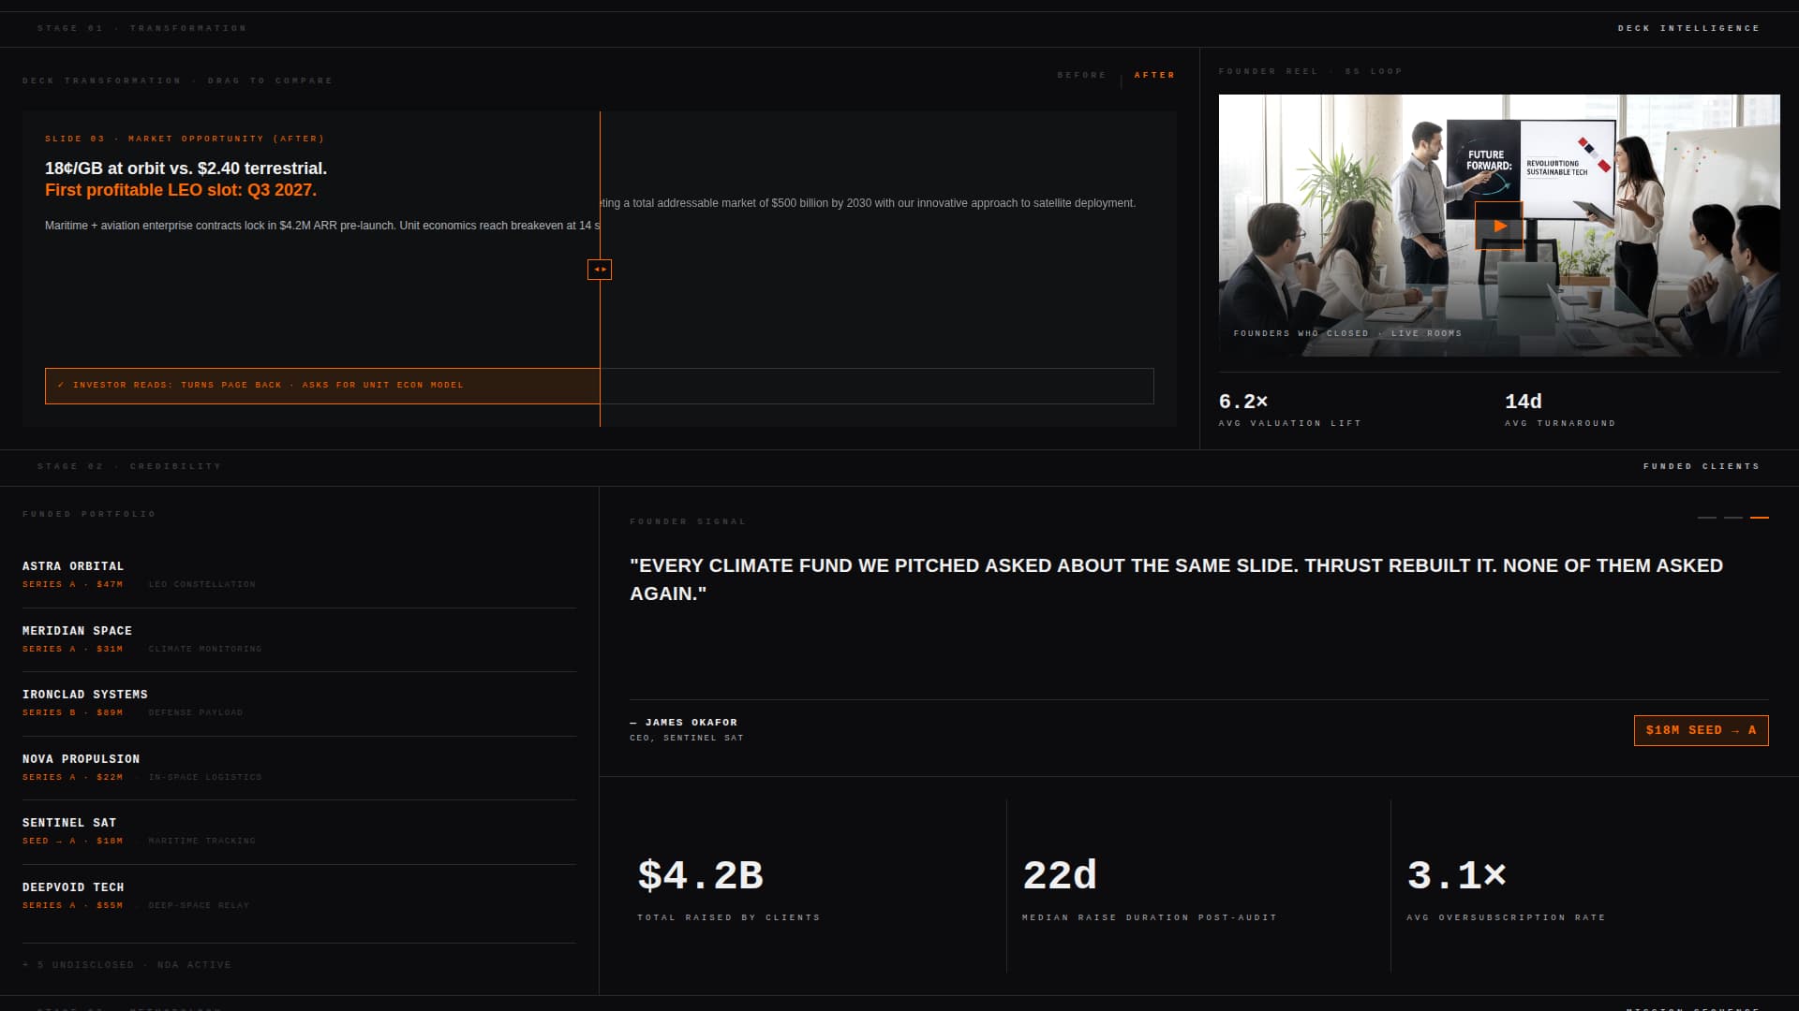Open the Ironclad Systems portfolio entry
This screenshot has width=1799, height=1011.
coord(299,703)
